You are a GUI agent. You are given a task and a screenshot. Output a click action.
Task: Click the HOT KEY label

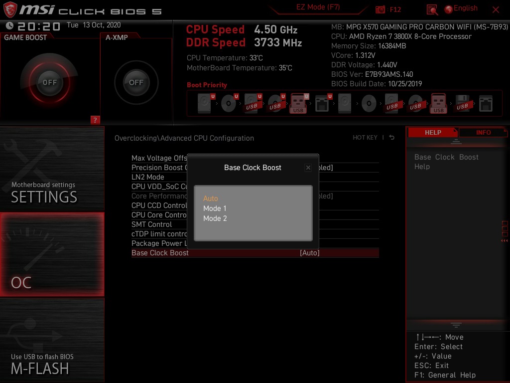click(365, 138)
